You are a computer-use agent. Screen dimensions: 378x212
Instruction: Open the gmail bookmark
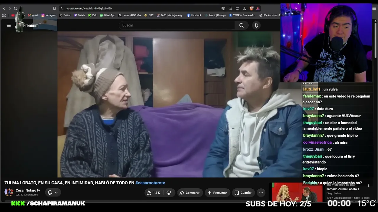point(33,15)
